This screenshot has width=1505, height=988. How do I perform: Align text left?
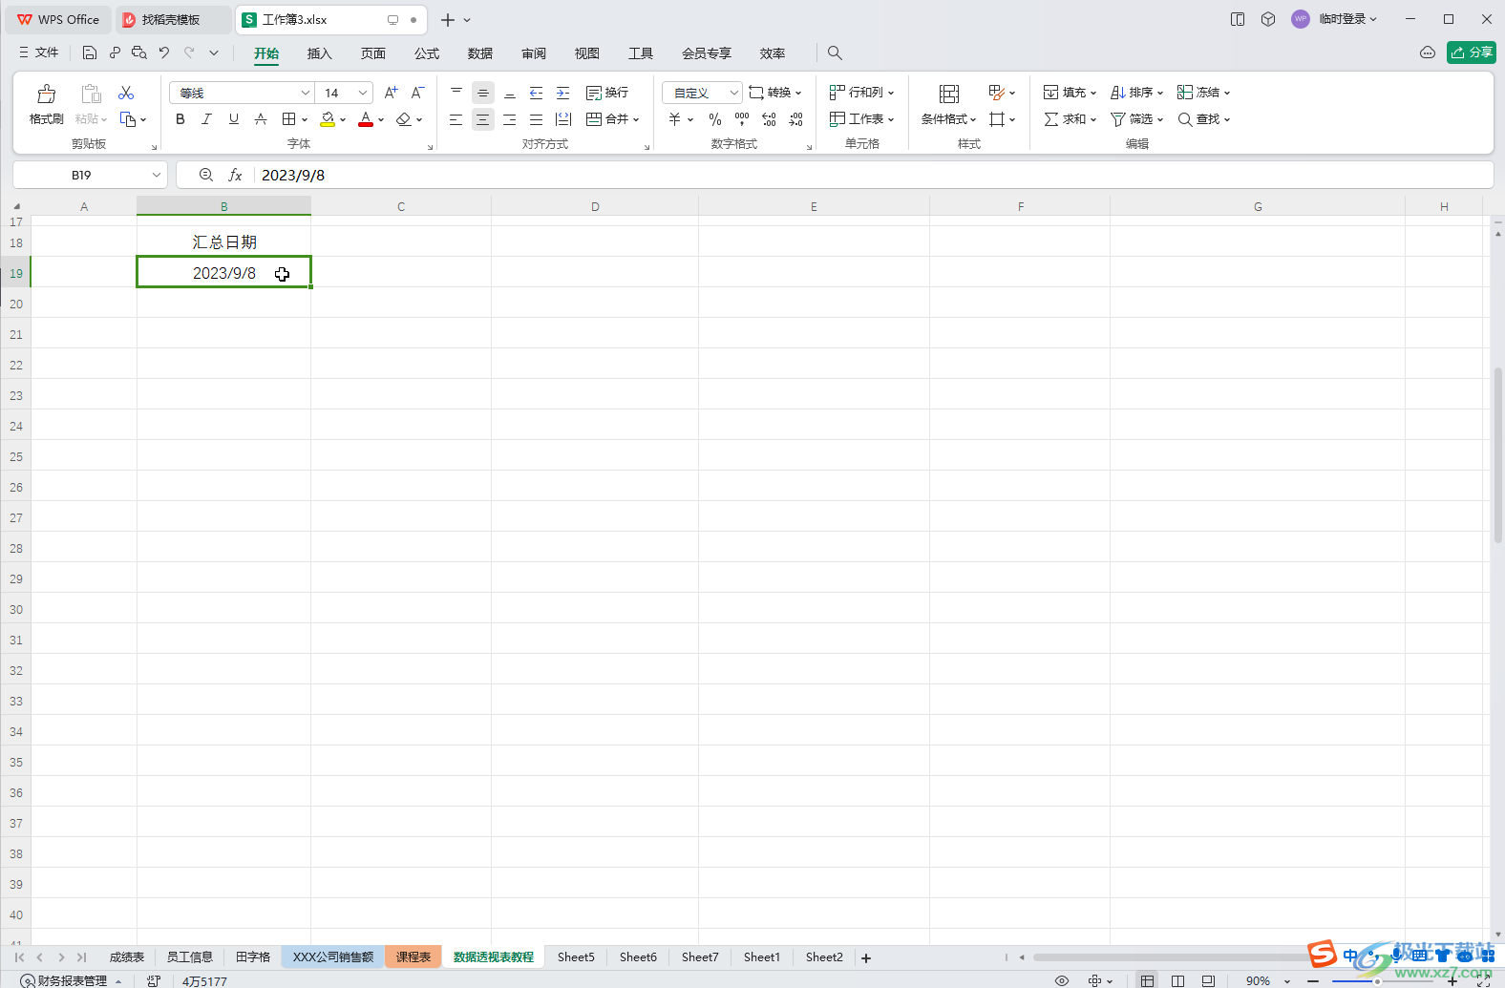(x=456, y=119)
